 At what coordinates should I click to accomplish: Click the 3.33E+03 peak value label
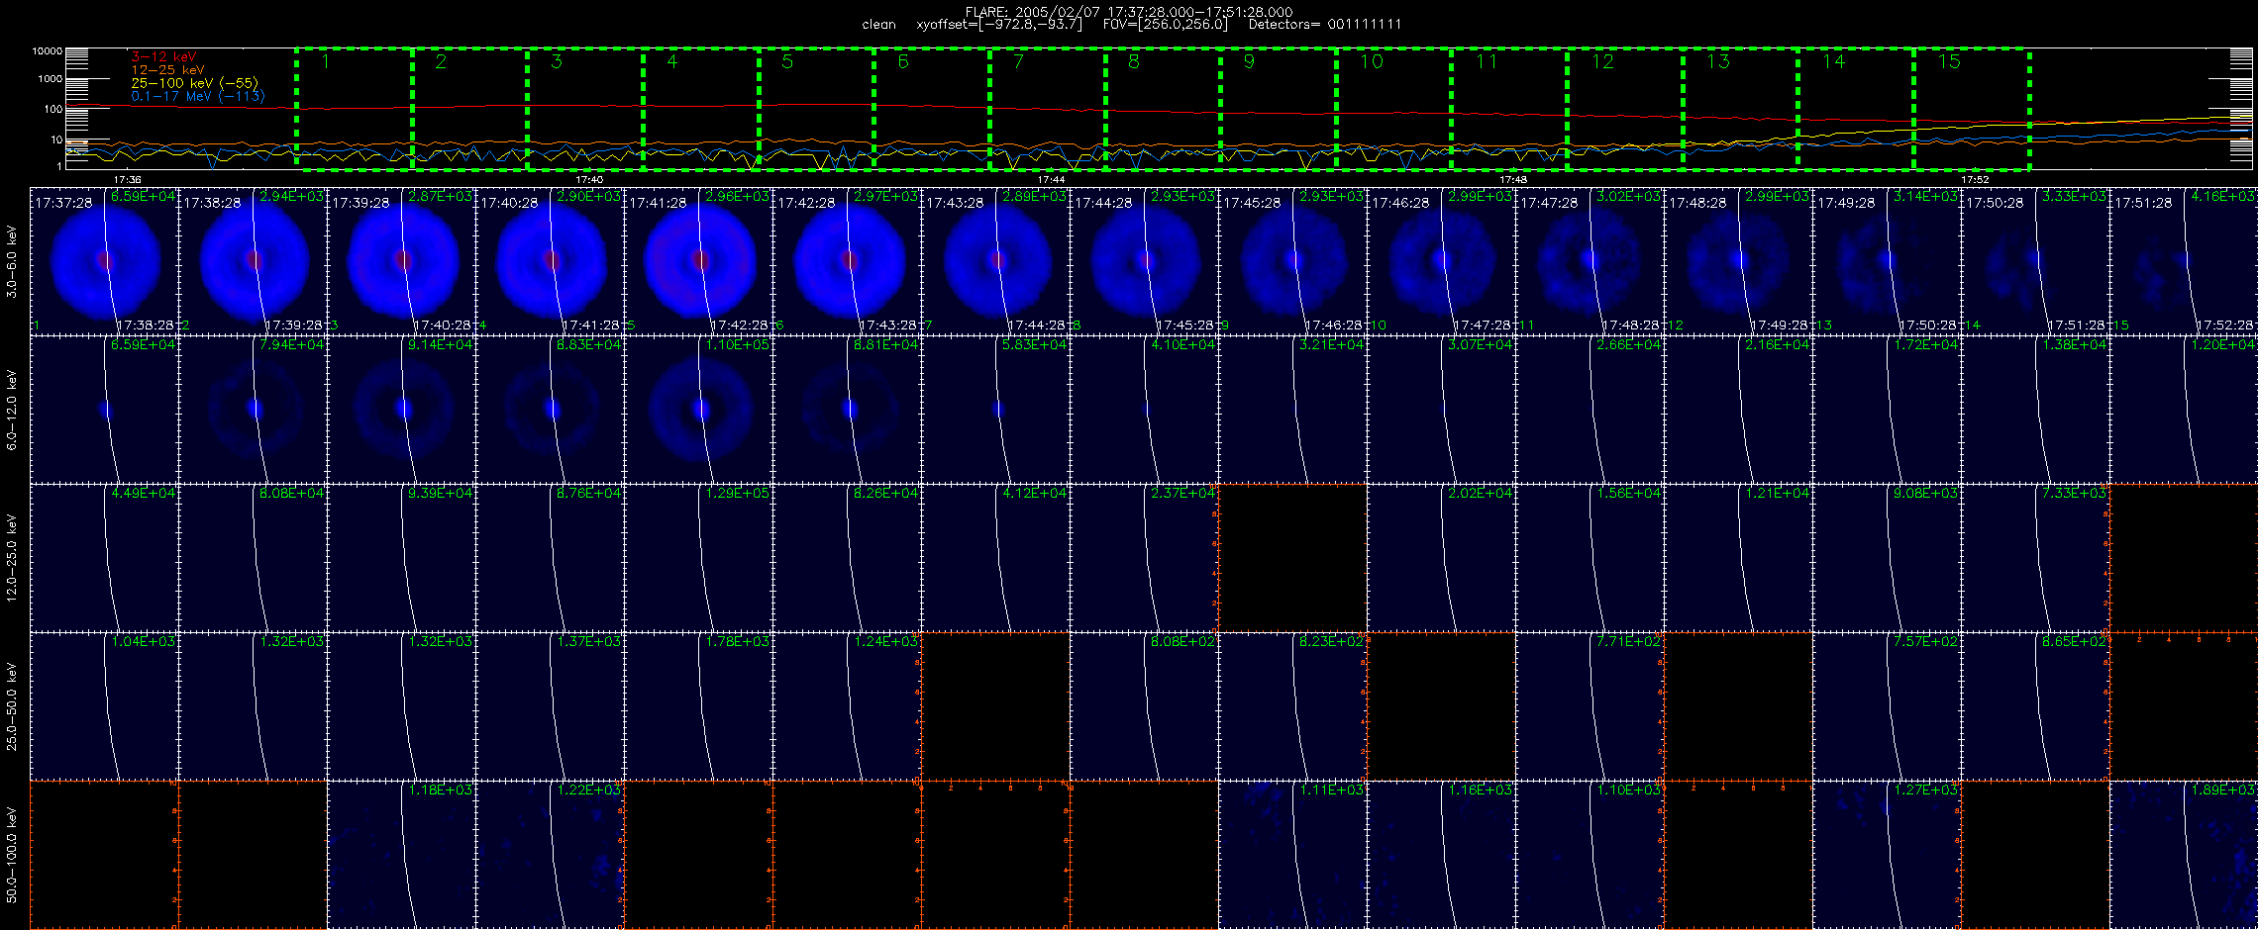(x=2075, y=197)
